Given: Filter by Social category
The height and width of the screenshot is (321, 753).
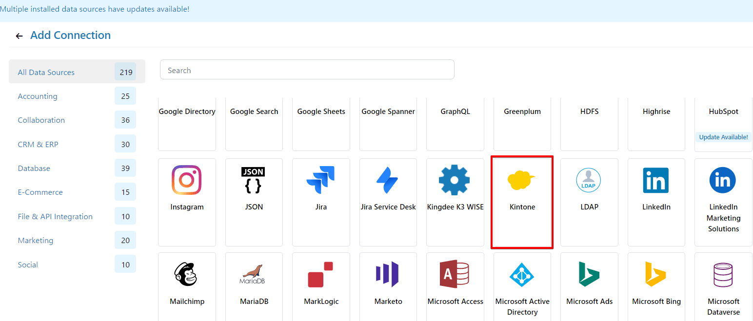Looking at the screenshot, I should 77,264.
